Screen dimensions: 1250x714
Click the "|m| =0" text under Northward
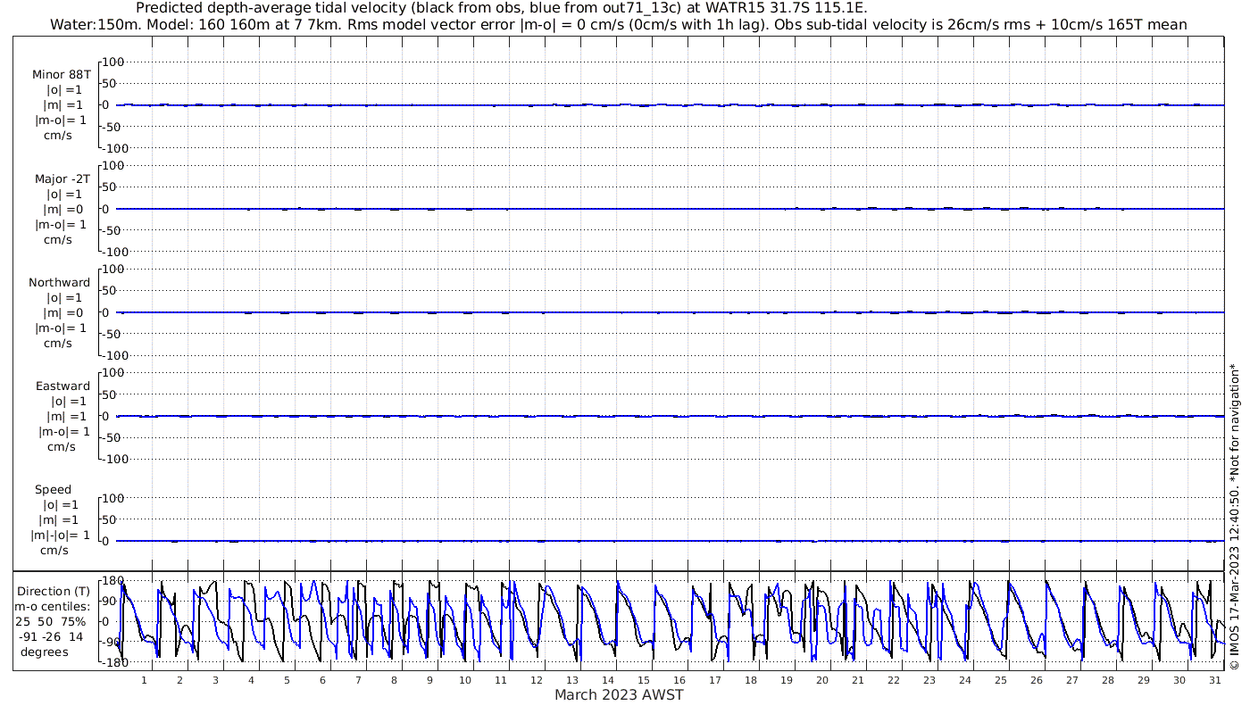click(62, 312)
